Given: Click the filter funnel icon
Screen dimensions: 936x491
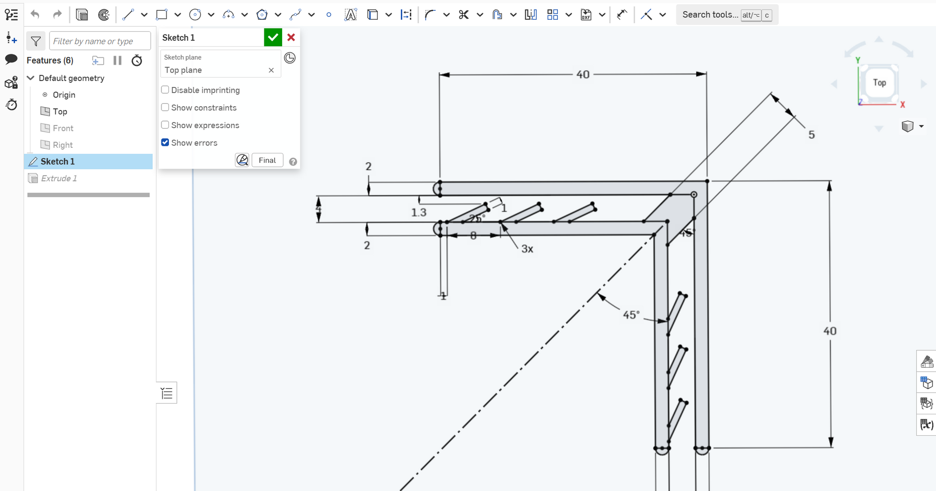Looking at the screenshot, I should point(36,42).
